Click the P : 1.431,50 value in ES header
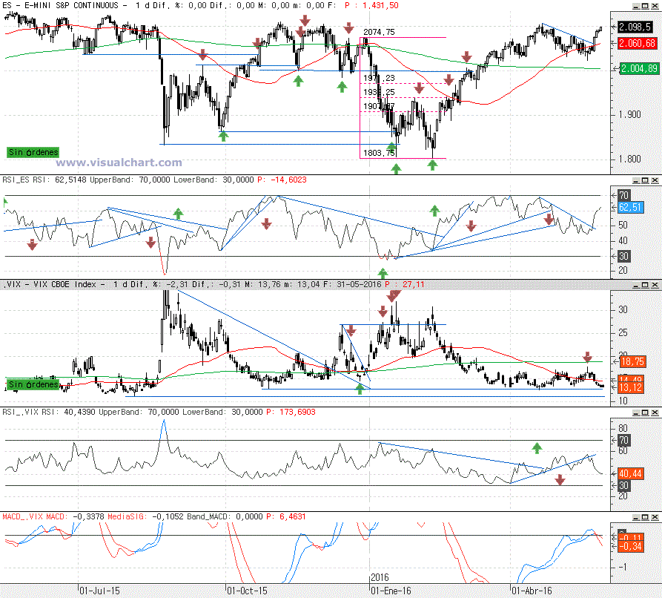662x598 pixels. tap(371, 5)
